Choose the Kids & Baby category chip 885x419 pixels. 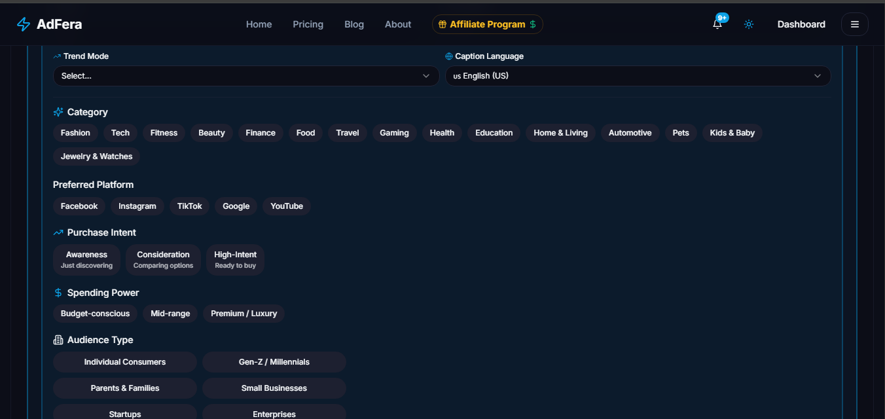(732, 133)
